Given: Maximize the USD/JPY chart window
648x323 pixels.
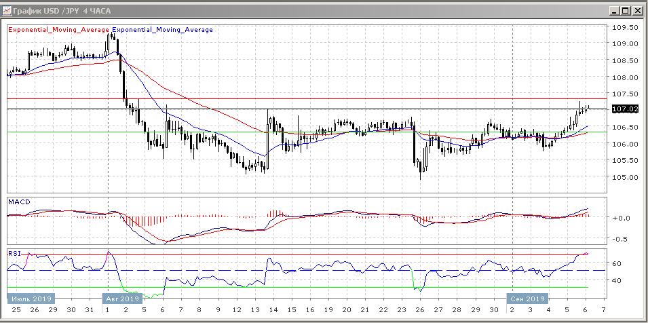Looking at the screenshot, I should tap(626, 10).
